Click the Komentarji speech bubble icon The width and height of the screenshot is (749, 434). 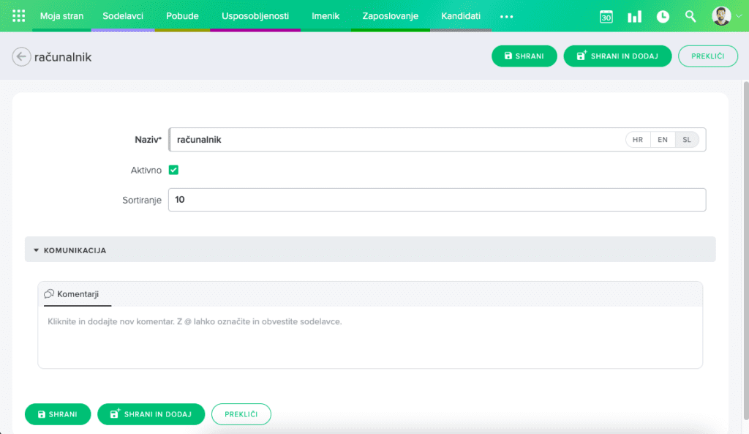49,293
